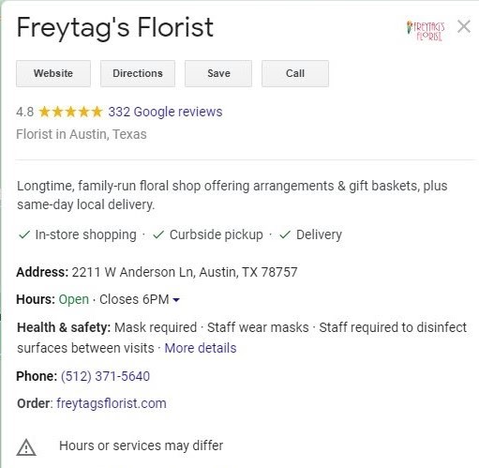Click the Call button
The height and width of the screenshot is (468, 479).
(x=295, y=73)
